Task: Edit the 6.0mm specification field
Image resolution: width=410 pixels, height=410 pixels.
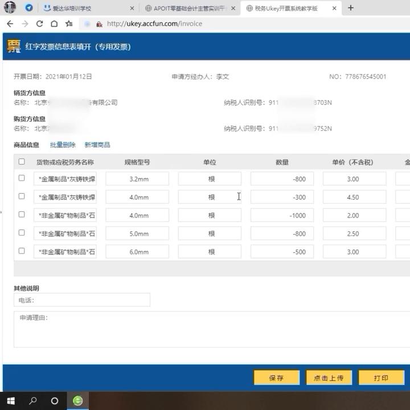Action: (137, 252)
